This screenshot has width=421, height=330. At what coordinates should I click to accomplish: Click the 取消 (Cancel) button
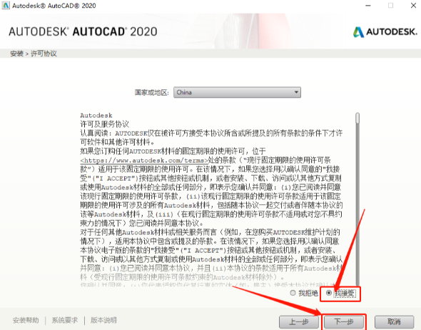point(394,321)
